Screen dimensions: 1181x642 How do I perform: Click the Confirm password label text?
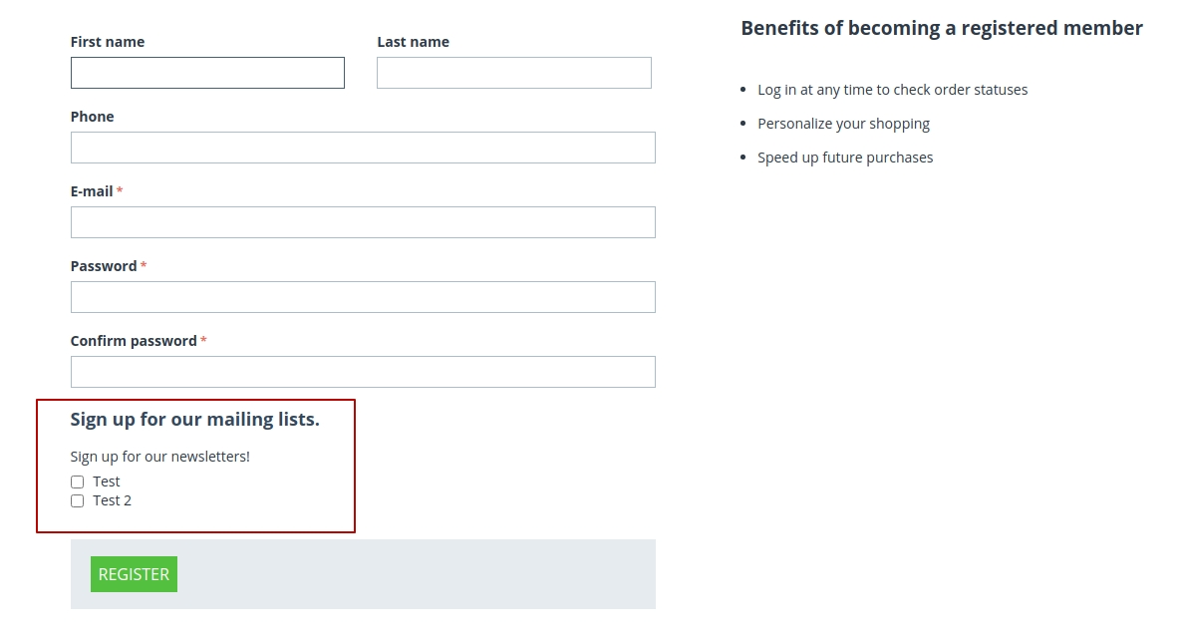pos(134,341)
